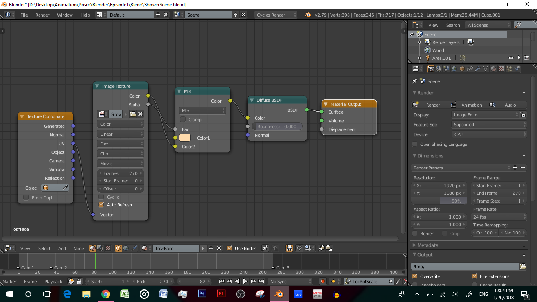Image resolution: width=537 pixels, height=302 pixels.
Task: Click the pin node tree icon
Action: [265, 248]
